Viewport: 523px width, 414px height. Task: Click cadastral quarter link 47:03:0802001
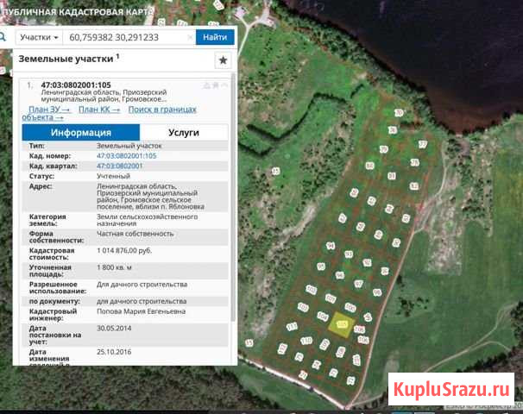click(119, 166)
